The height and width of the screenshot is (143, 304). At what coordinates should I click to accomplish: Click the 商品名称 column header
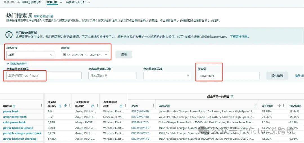coord(165,106)
